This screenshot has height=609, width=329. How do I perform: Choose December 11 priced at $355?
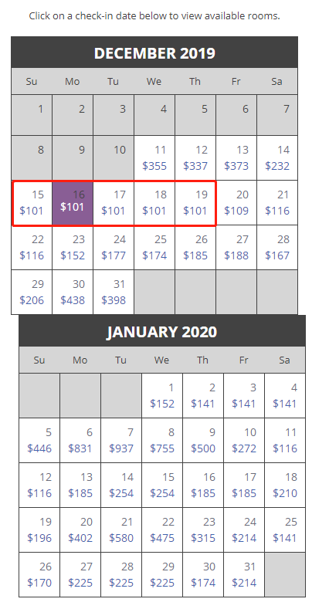154,158
